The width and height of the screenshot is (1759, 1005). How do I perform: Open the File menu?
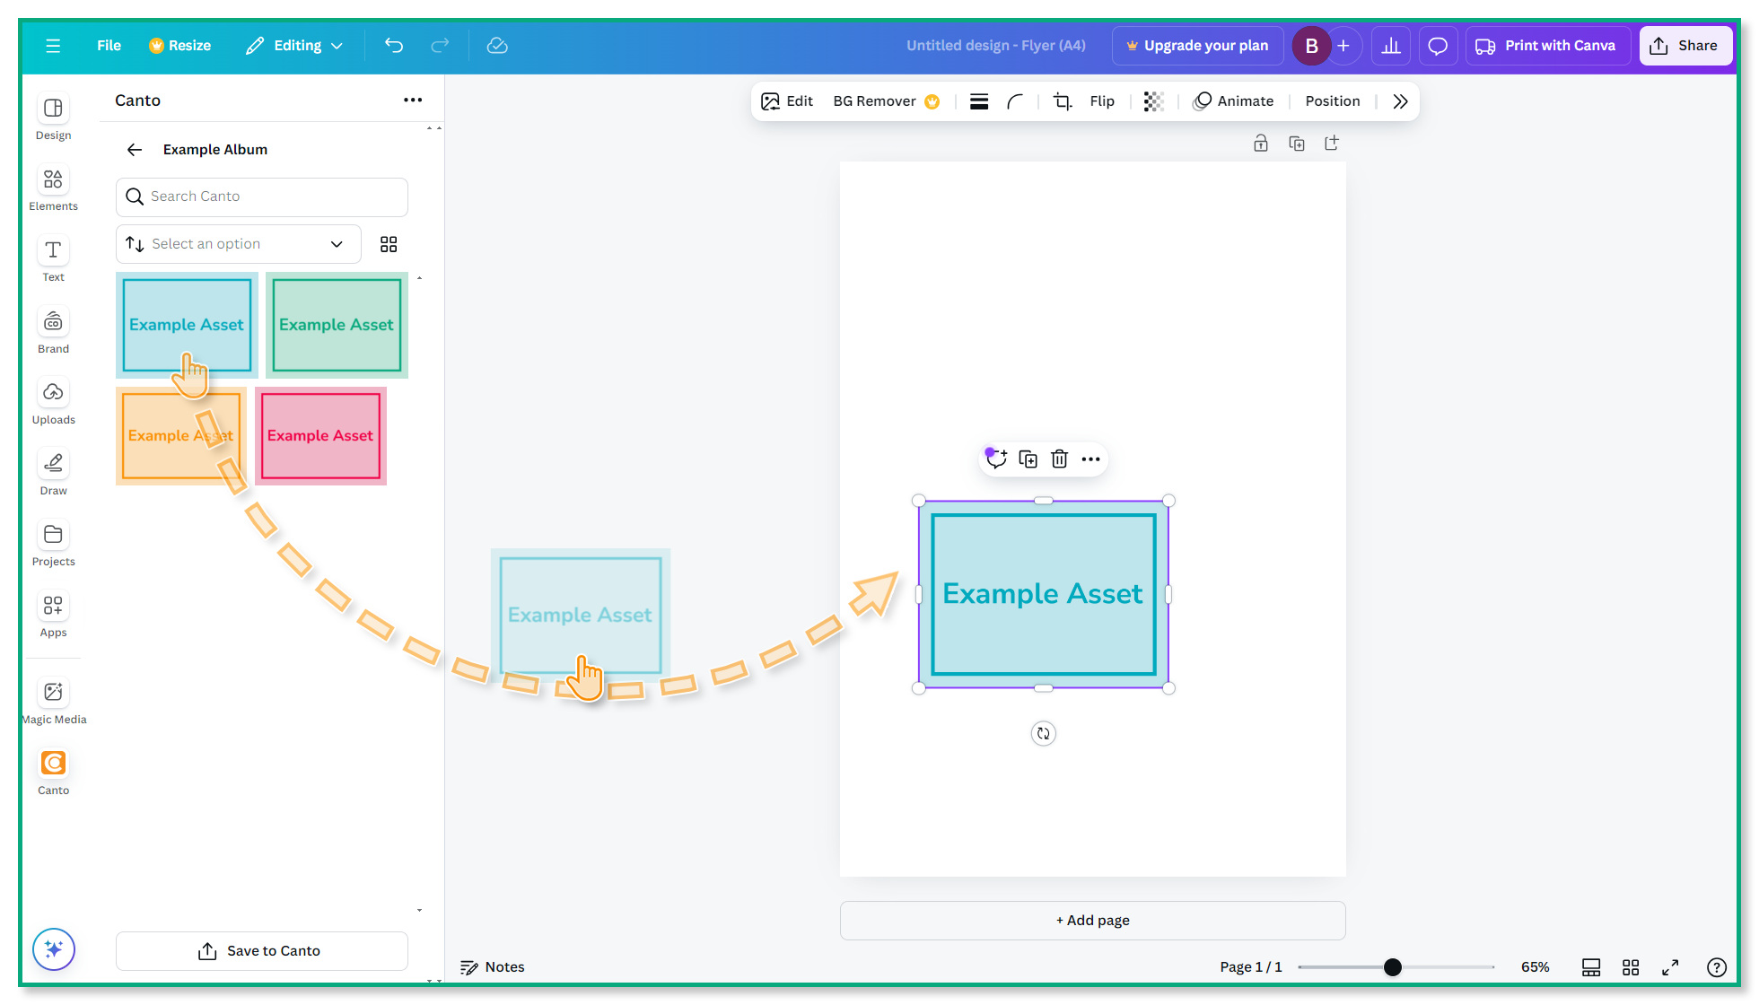coord(109,45)
